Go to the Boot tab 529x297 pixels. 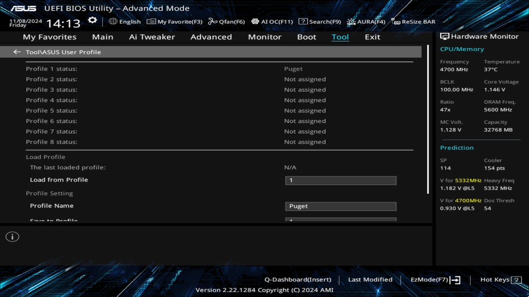pos(307,37)
